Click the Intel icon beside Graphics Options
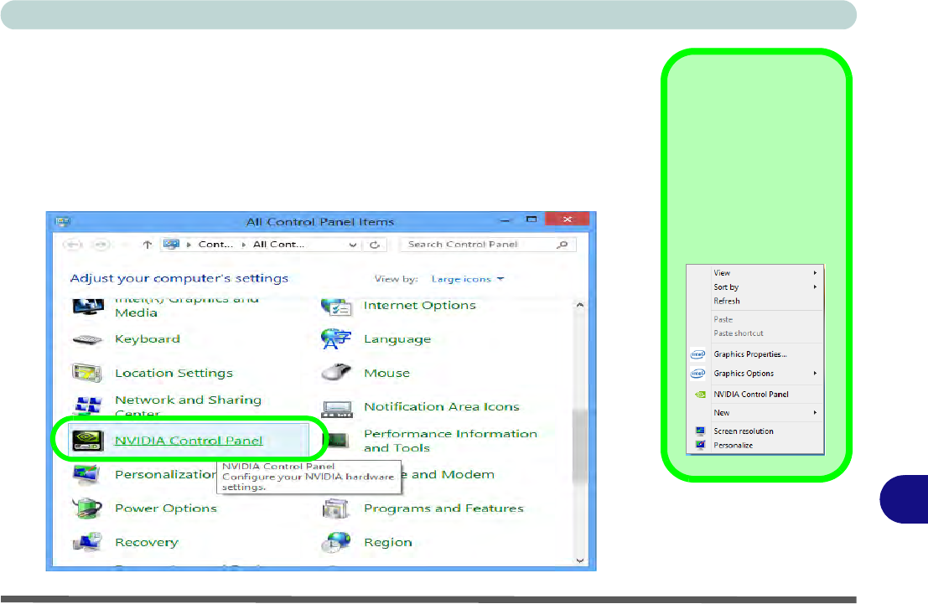 click(697, 374)
